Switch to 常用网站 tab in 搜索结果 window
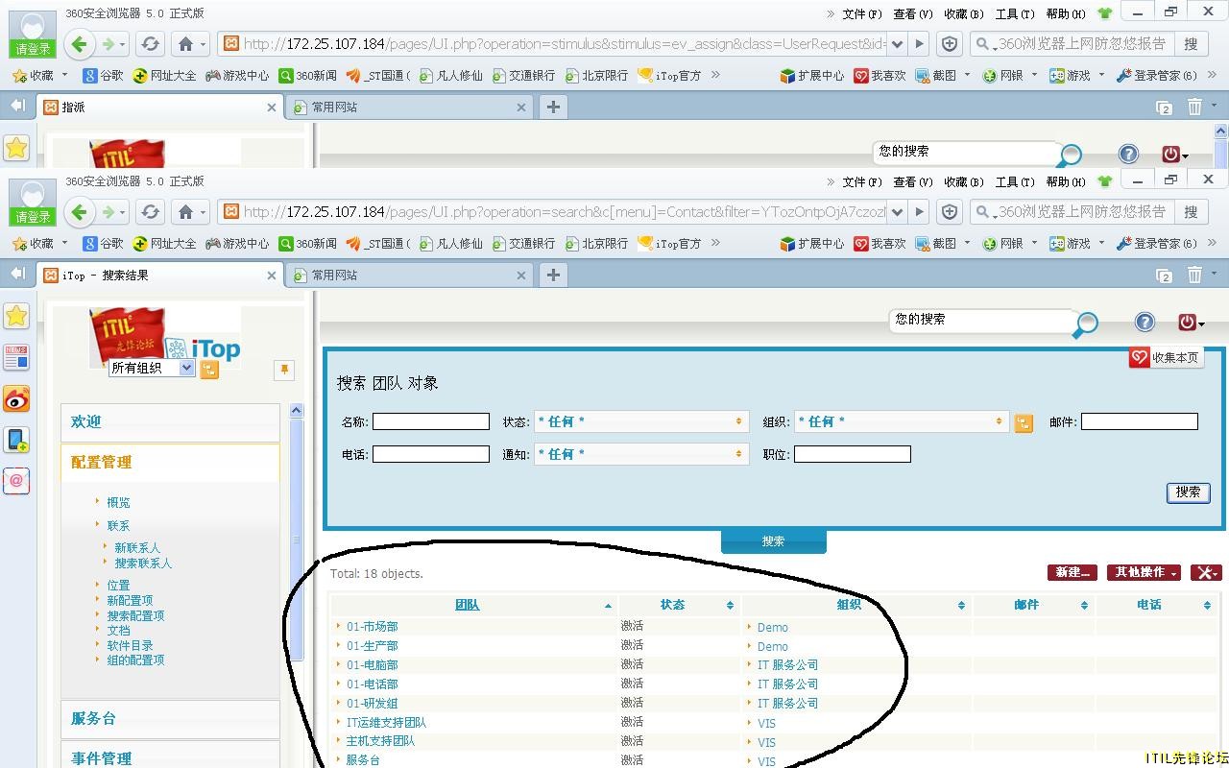This screenshot has height=768, width=1229. [410, 275]
